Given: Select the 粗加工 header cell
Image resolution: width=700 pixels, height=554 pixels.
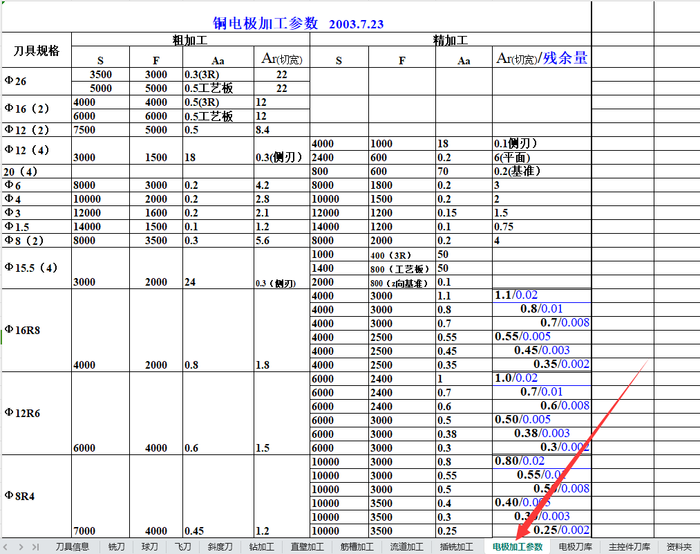Looking at the screenshot, I should [191, 39].
